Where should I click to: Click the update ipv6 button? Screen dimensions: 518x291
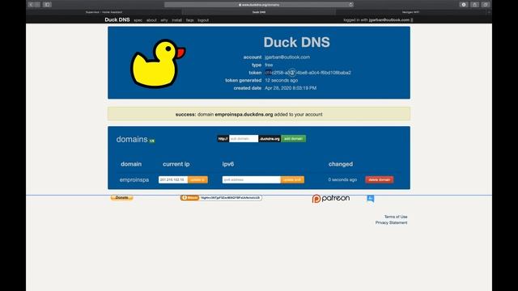click(x=292, y=179)
